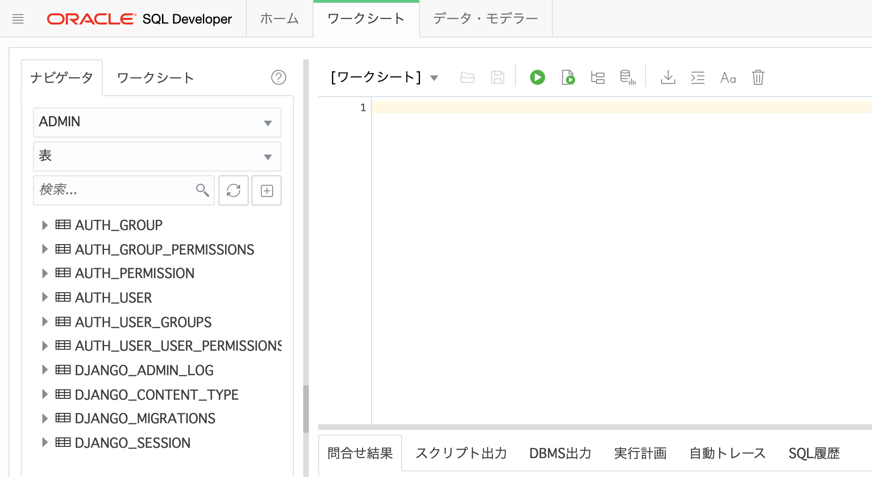This screenshot has width=872, height=477.
Task: Click the Oracle SQL Developer logo
Action: 139,19
